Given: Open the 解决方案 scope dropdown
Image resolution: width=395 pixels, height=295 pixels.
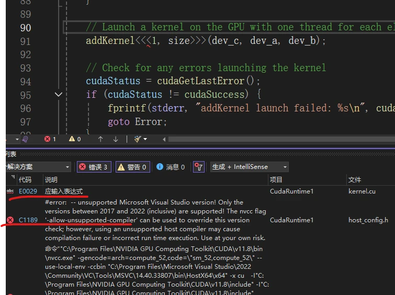Looking at the screenshot, I should 38,167.
